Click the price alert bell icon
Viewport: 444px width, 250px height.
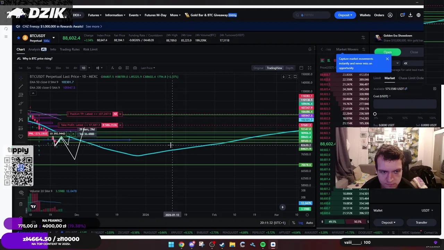310,49
